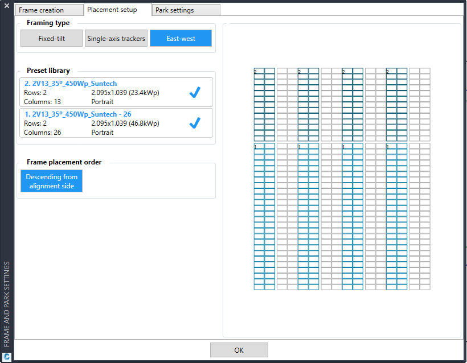This screenshot has width=467, height=363.
Task: Click the blue C logo icon
Action: (x=7, y=357)
